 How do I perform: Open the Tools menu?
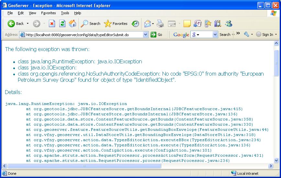(x=65, y=13)
